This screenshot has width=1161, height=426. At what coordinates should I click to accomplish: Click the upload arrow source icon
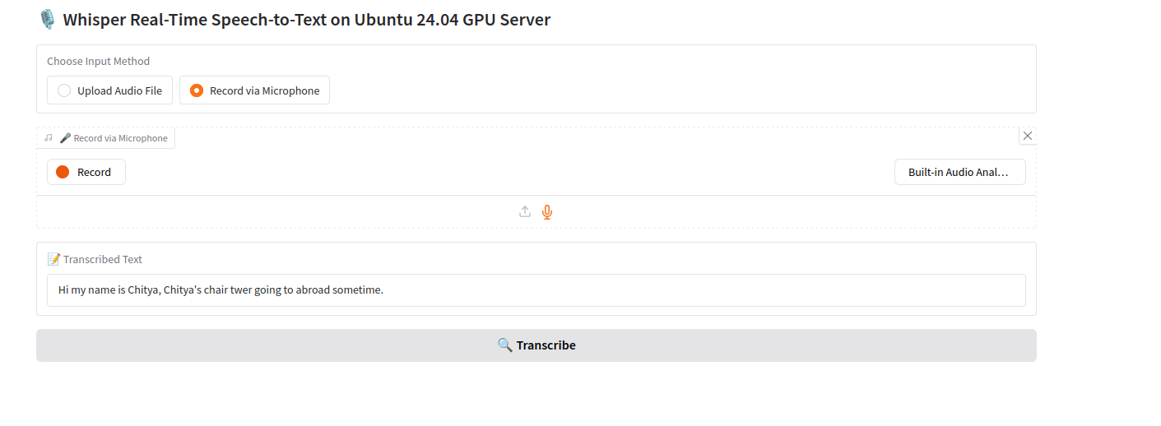click(x=525, y=212)
